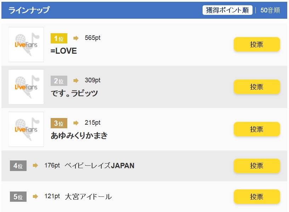Open です。ラビッツ LiveFans thumbnail
The image size is (289, 212).
click(x=26, y=87)
